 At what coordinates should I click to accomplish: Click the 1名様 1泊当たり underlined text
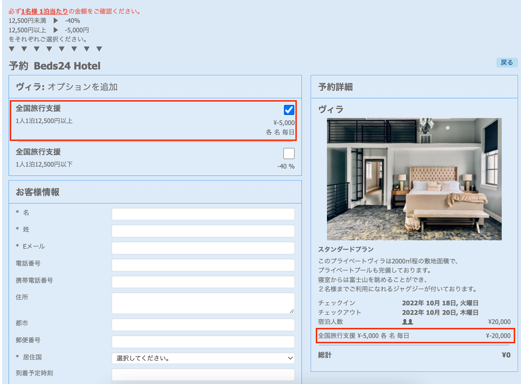45,11
